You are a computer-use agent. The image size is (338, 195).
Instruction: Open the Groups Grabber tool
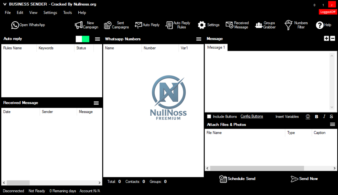click(x=265, y=25)
